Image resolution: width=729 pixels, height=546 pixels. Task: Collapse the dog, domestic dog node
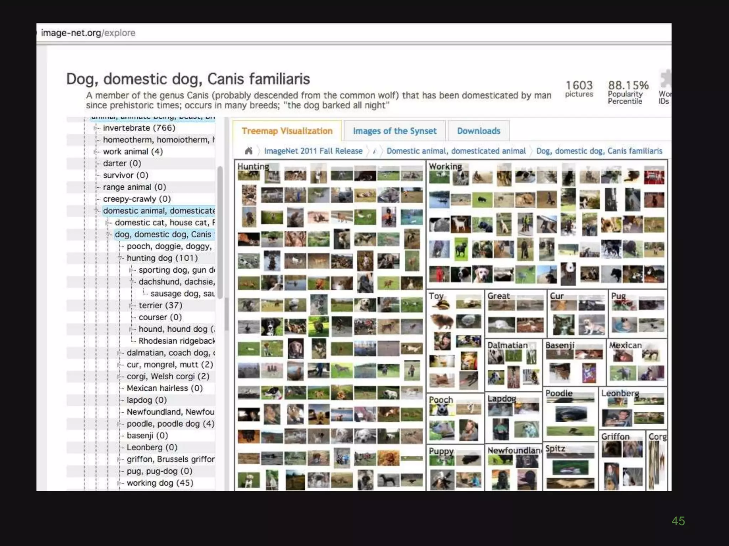(108, 235)
